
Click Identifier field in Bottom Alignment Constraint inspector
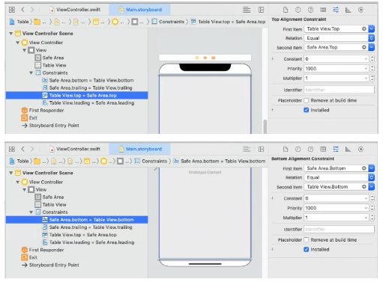(339, 230)
